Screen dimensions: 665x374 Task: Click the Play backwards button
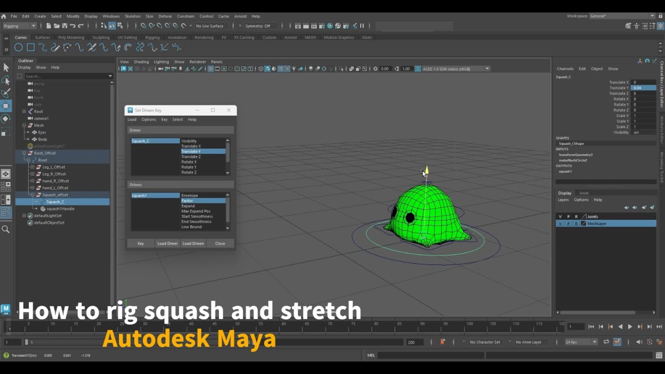(620, 327)
